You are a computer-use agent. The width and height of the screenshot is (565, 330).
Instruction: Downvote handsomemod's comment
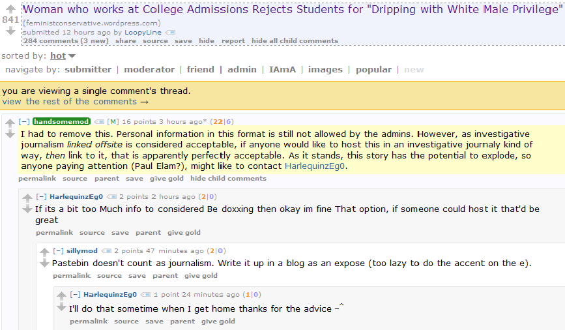pyautogui.click(x=10, y=134)
